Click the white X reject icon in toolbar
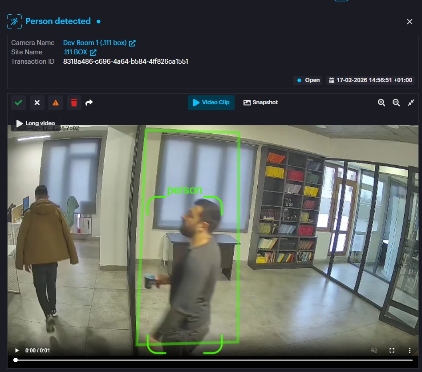The image size is (422, 372). pos(37,102)
